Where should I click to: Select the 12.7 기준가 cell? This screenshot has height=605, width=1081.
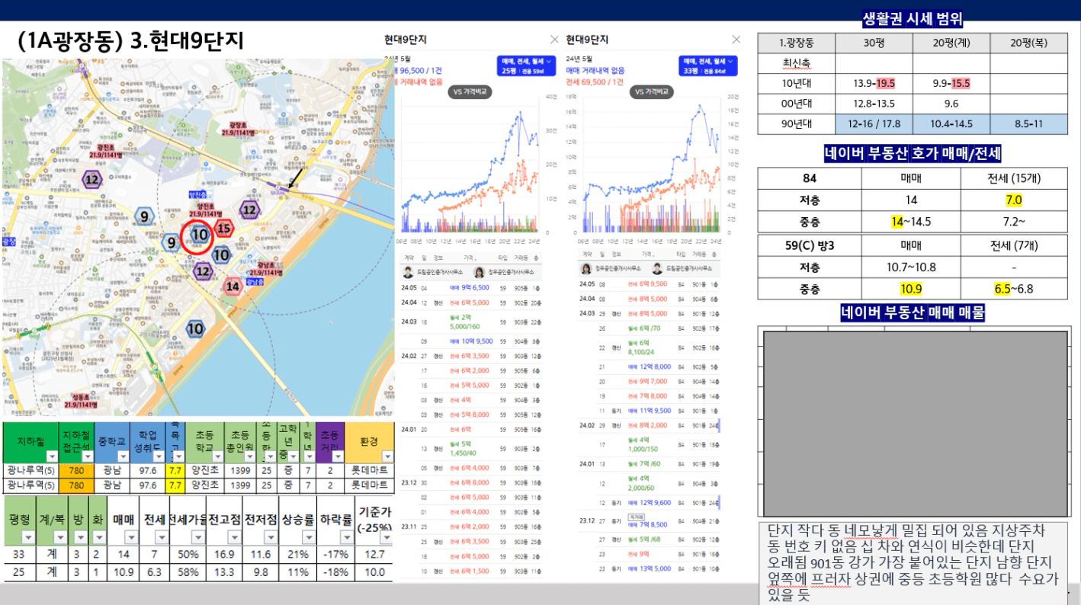375,555
